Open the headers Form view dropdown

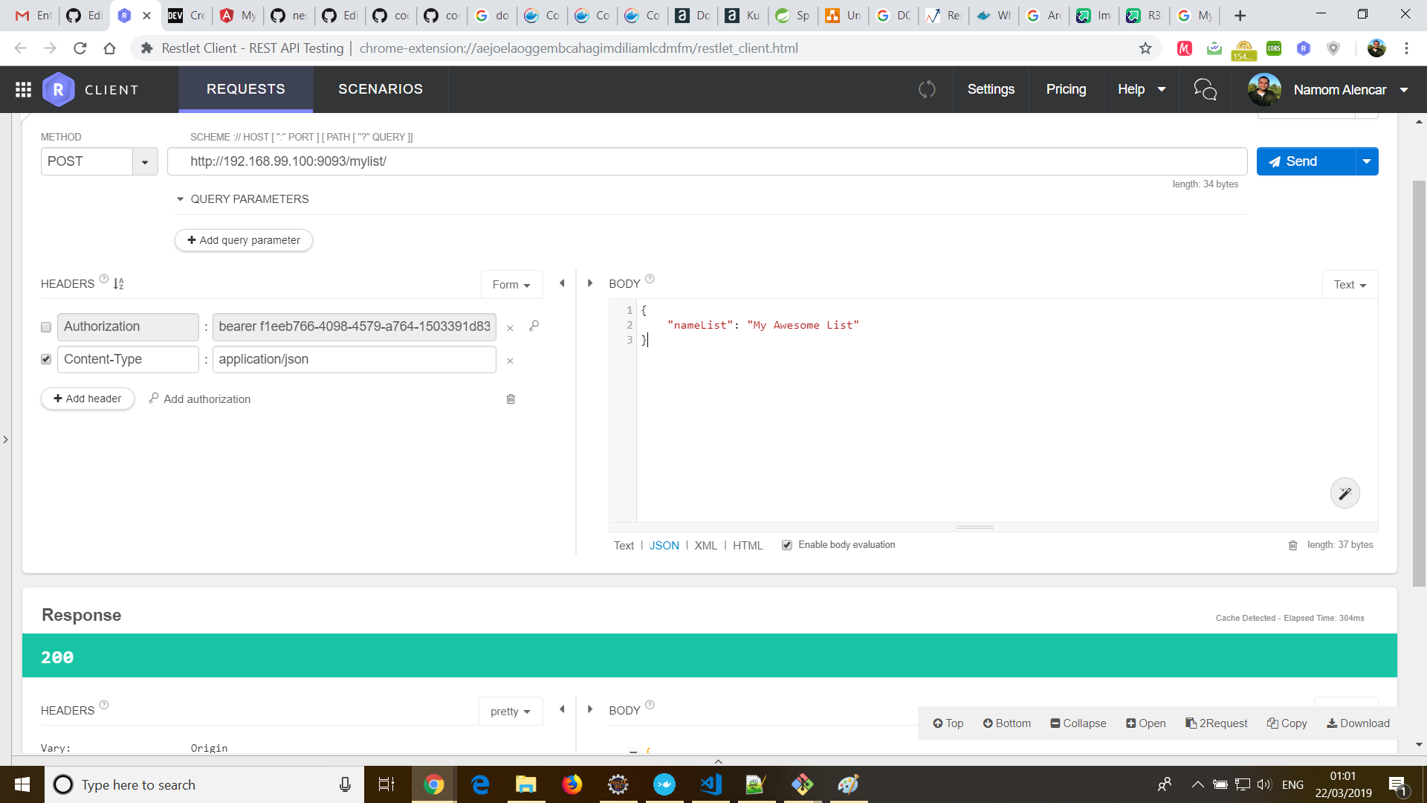point(511,285)
